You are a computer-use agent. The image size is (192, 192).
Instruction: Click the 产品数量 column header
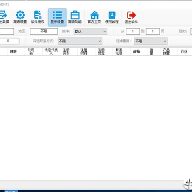pyautogui.click(x=169, y=52)
